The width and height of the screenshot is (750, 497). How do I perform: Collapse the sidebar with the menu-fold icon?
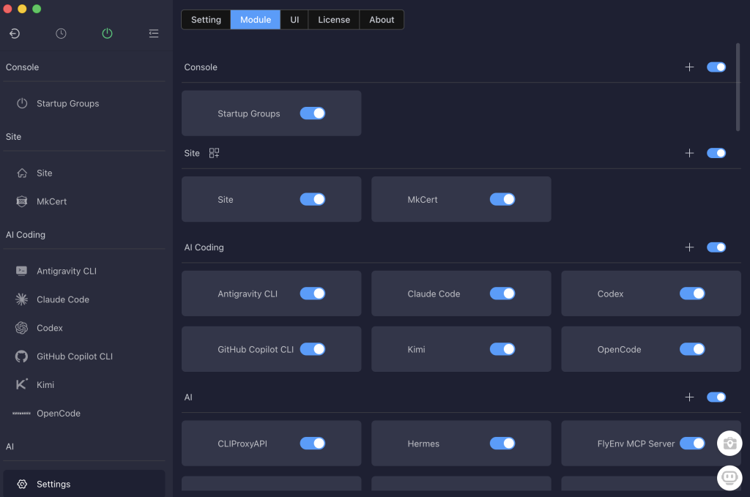point(154,34)
